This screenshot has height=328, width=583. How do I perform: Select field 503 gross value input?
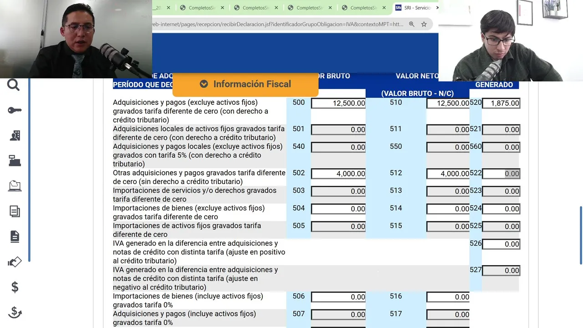tap(338, 191)
